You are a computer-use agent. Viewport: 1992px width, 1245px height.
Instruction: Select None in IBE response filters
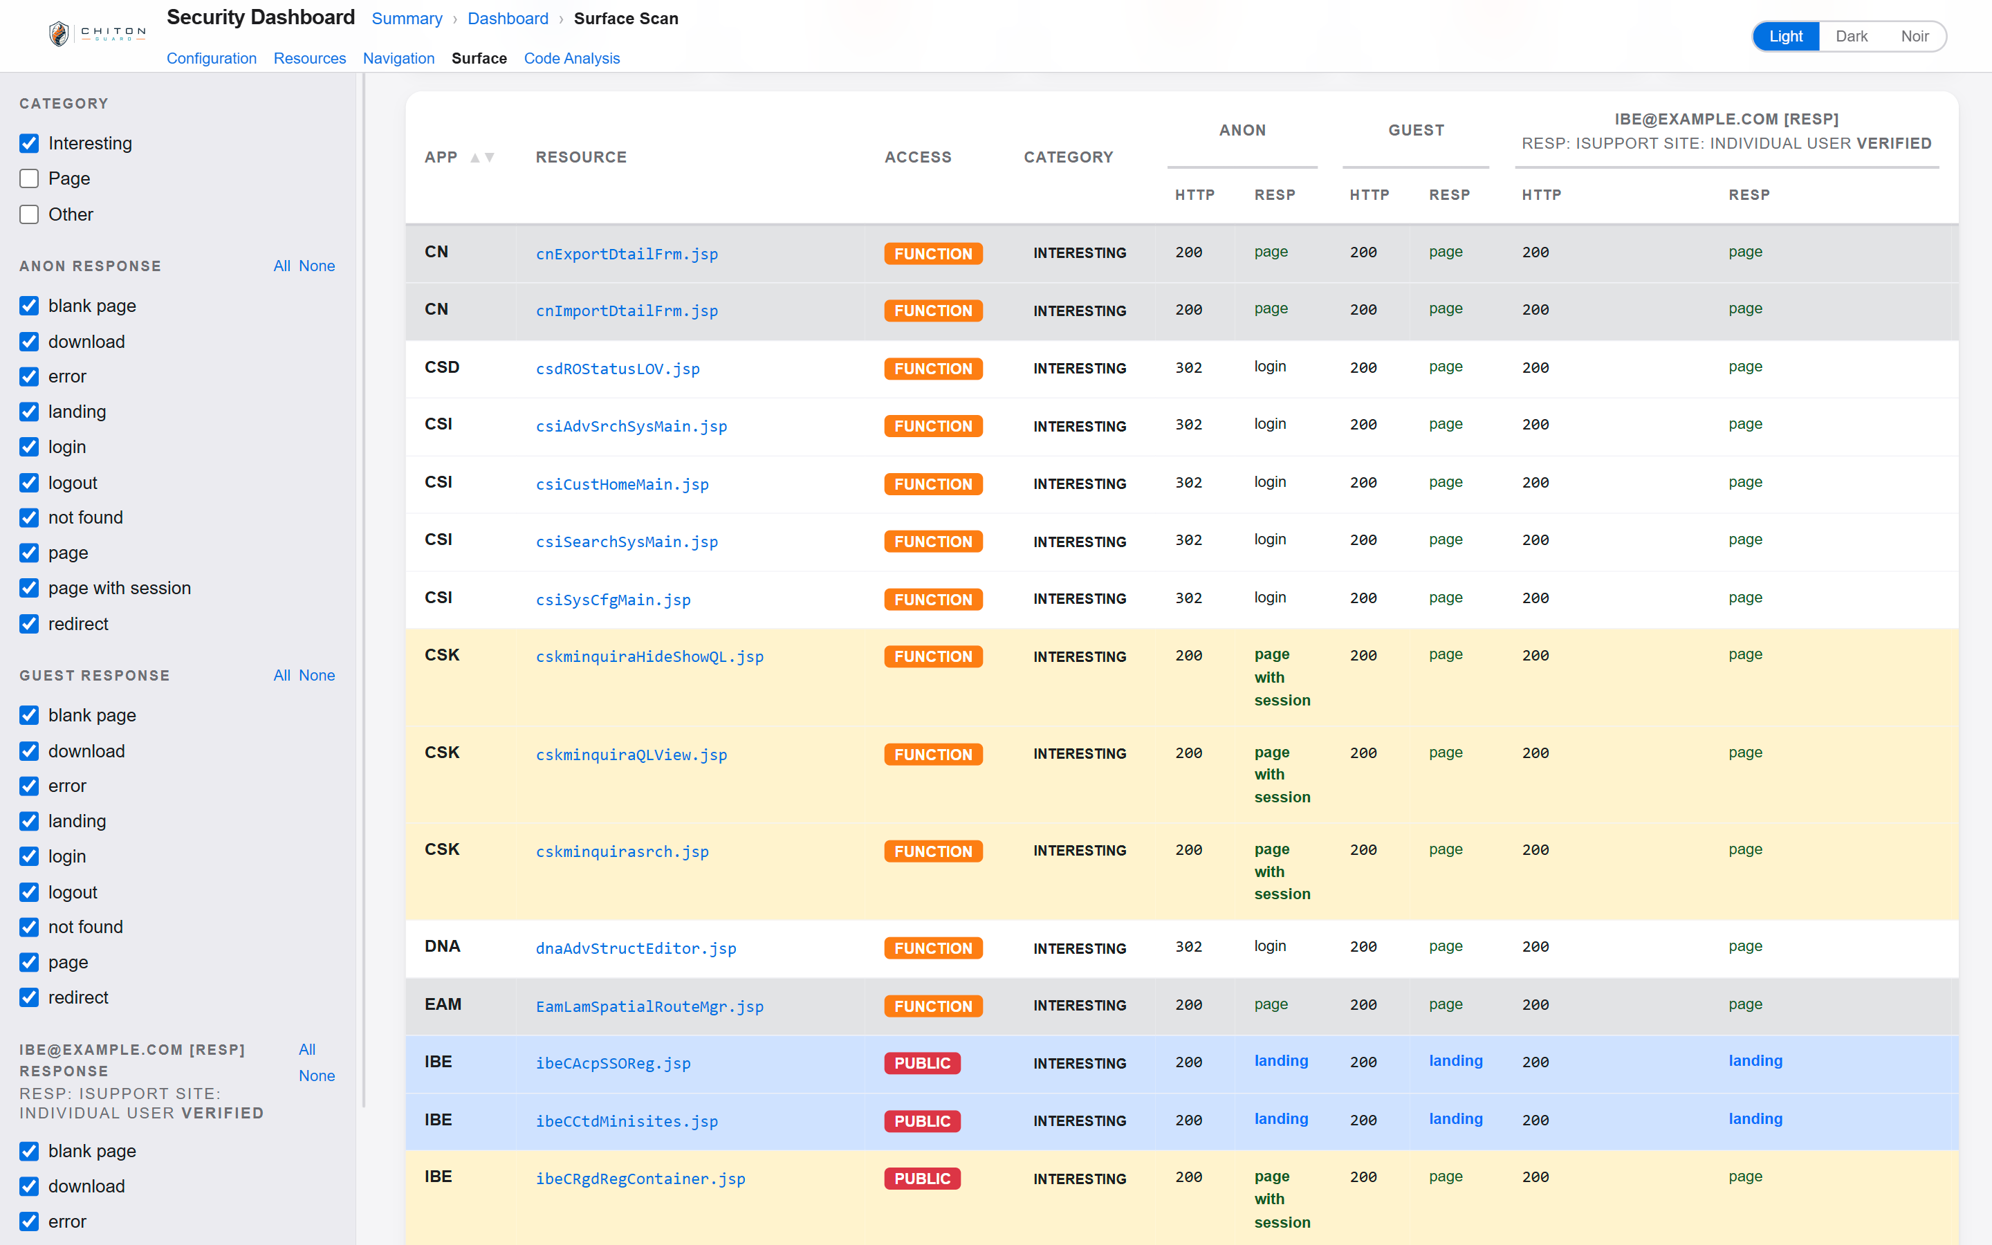[x=317, y=1076]
